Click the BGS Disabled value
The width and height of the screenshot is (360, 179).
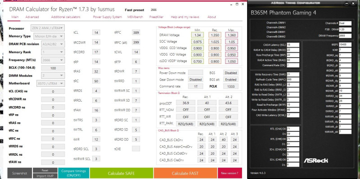pyautogui.click(x=231, y=73)
